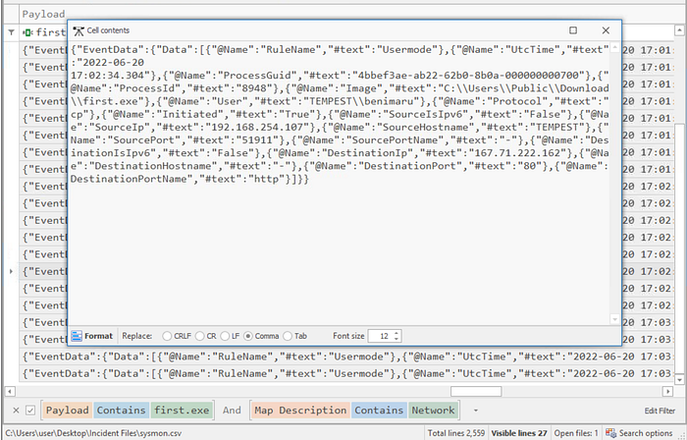The height and width of the screenshot is (440, 687).
Task: Select the second-to-last Payload row
Action: tap(346, 357)
